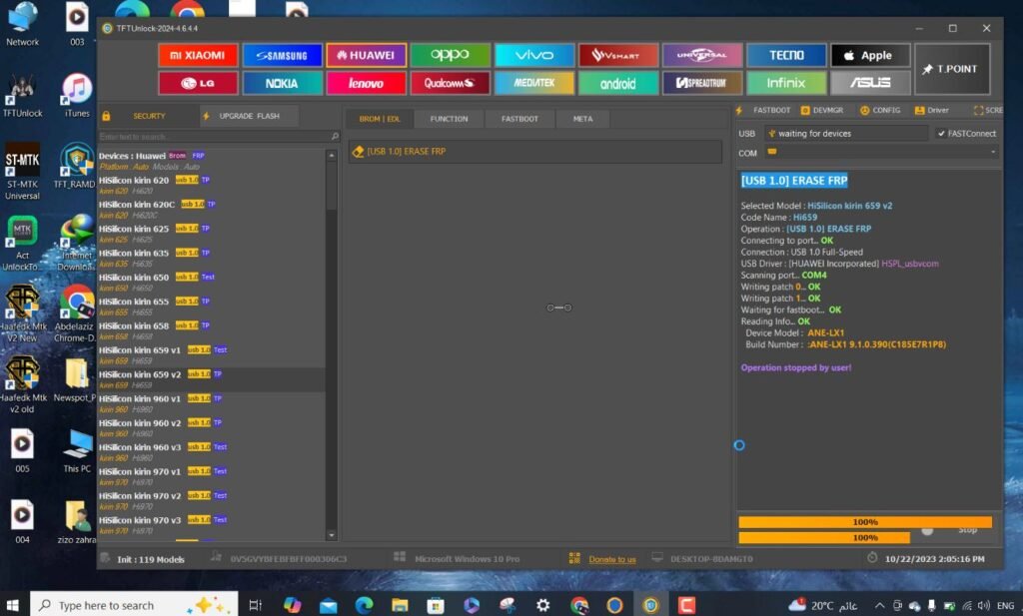The height and width of the screenshot is (616, 1023).
Task: Open the Config toolbar item
Action: tap(880, 110)
